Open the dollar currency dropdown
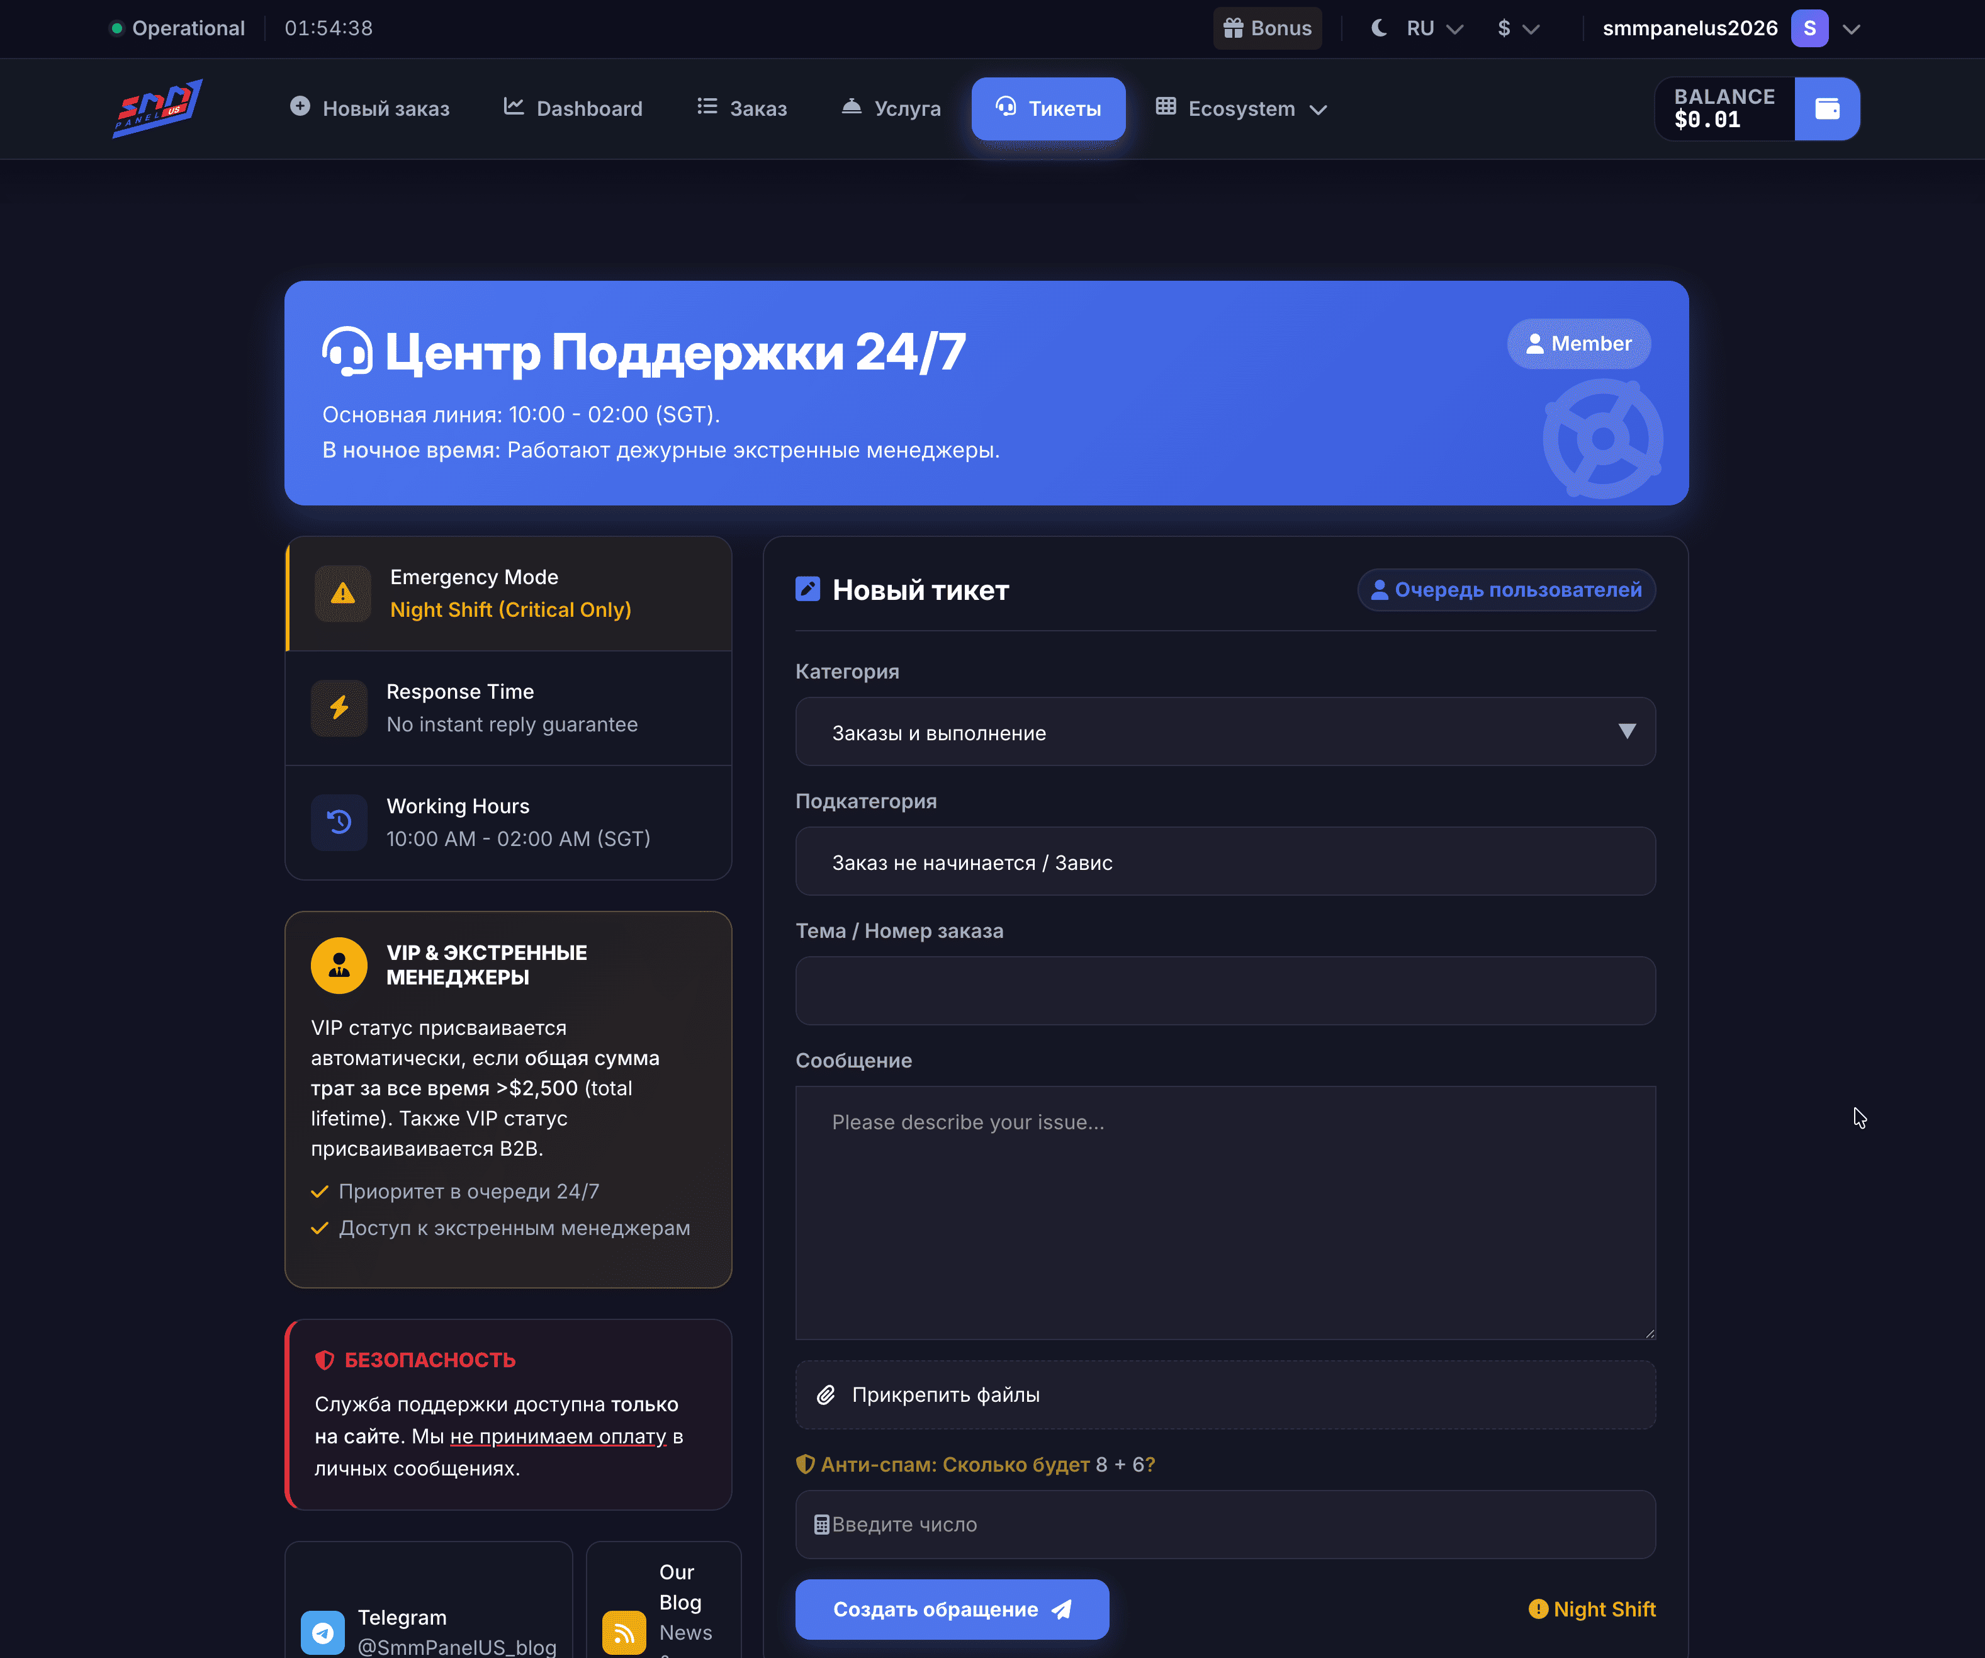Image resolution: width=1985 pixels, height=1658 pixels. [x=1517, y=28]
